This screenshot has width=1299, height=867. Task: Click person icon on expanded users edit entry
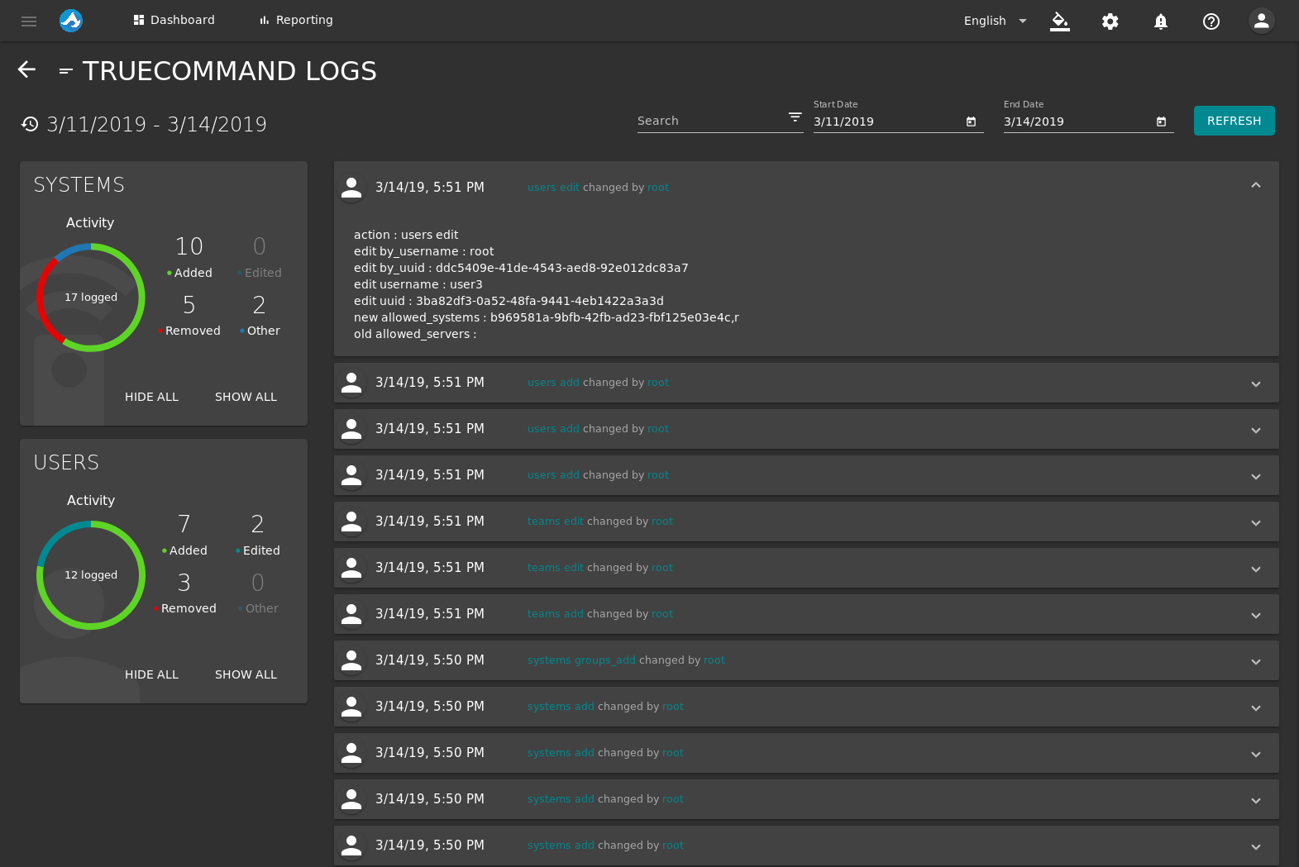pyautogui.click(x=351, y=188)
